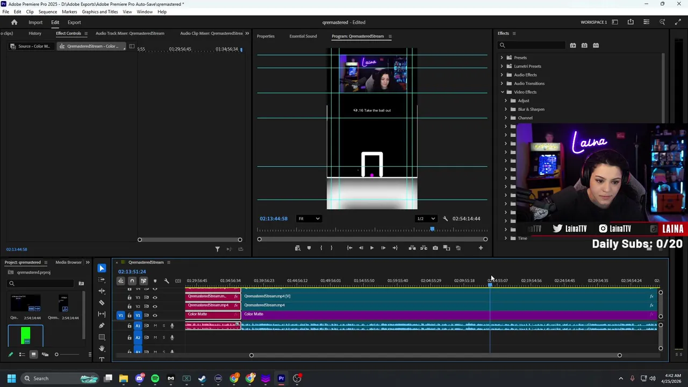Click the Lift button
688x387 pixels.
[x=412, y=248]
